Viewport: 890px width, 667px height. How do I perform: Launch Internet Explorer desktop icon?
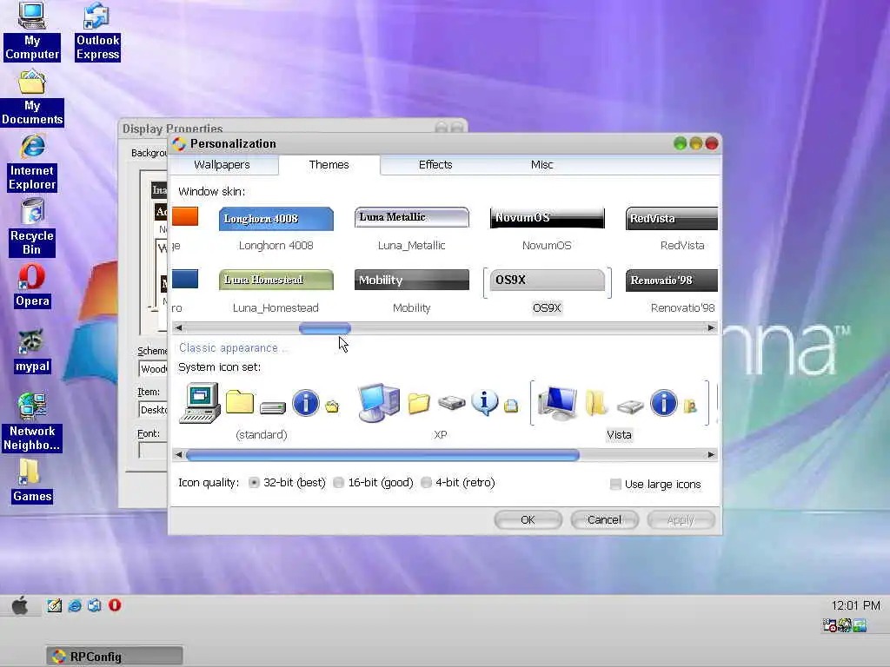32,162
